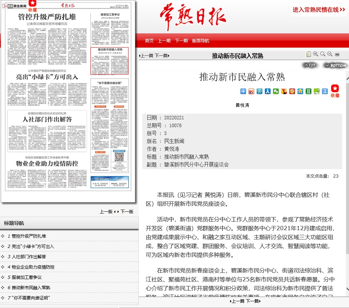Share article to Douban
This screenshot has width=349, height=308.
point(309,91)
